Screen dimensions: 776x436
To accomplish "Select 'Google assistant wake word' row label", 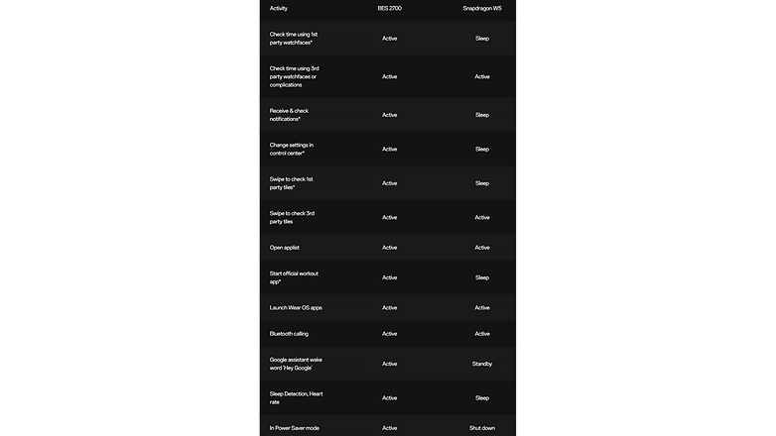I will click(x=296, y=364).
